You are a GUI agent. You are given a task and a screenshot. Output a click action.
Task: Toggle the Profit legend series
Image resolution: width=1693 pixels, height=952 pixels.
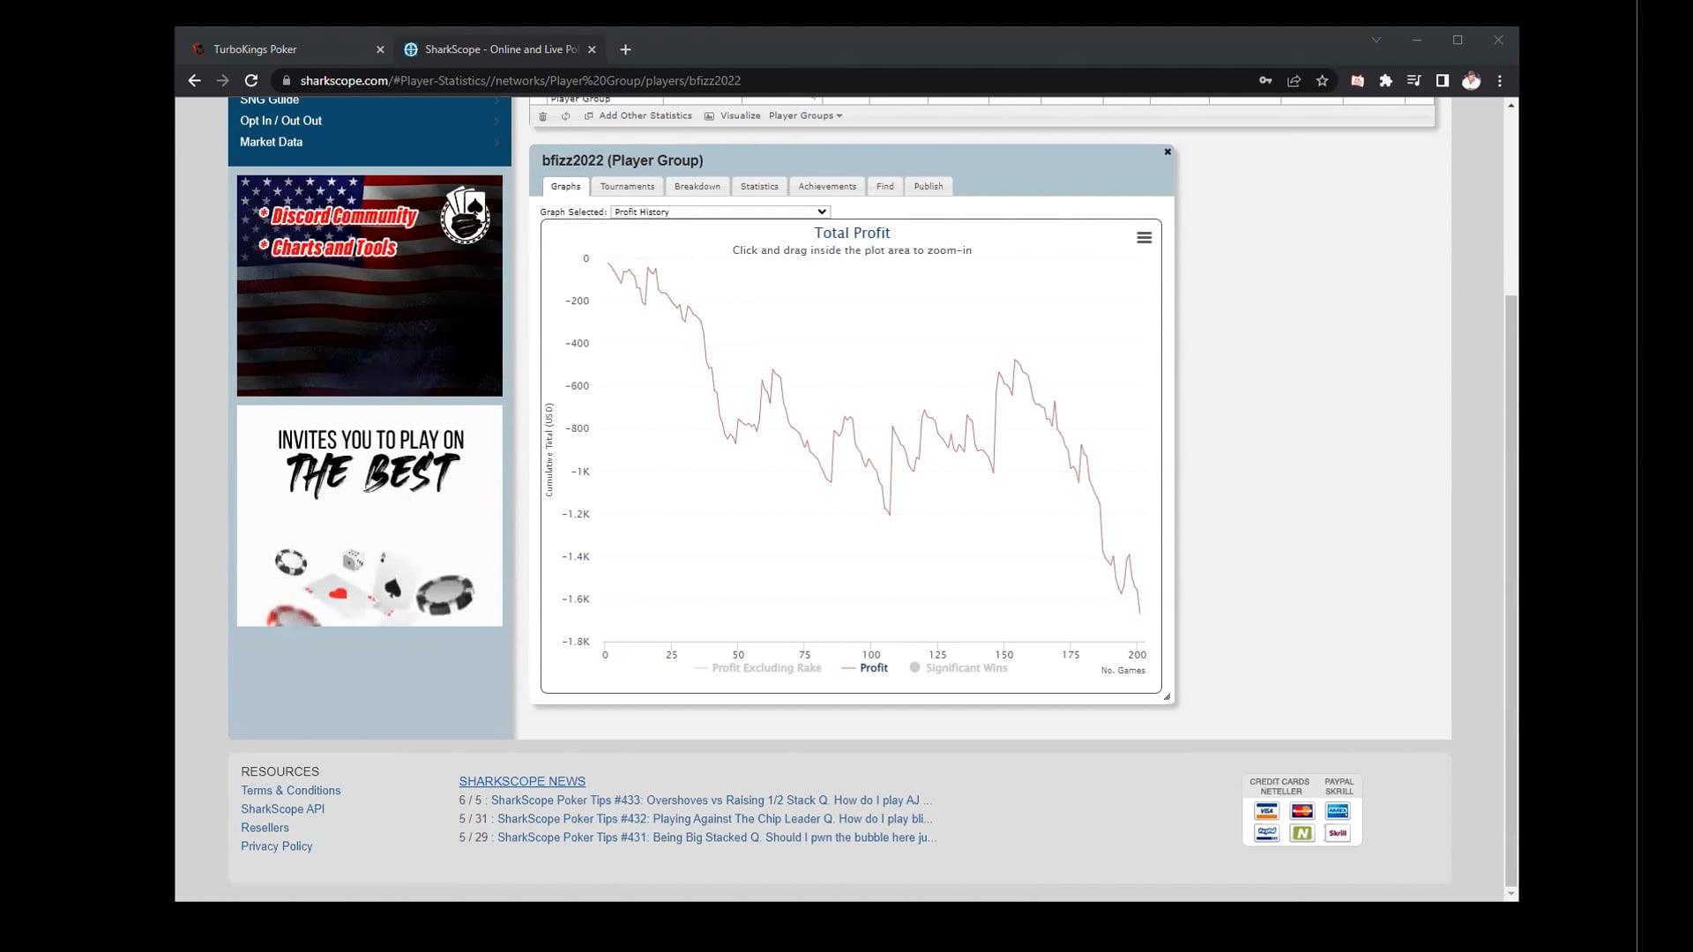click(x=864, y=668)
